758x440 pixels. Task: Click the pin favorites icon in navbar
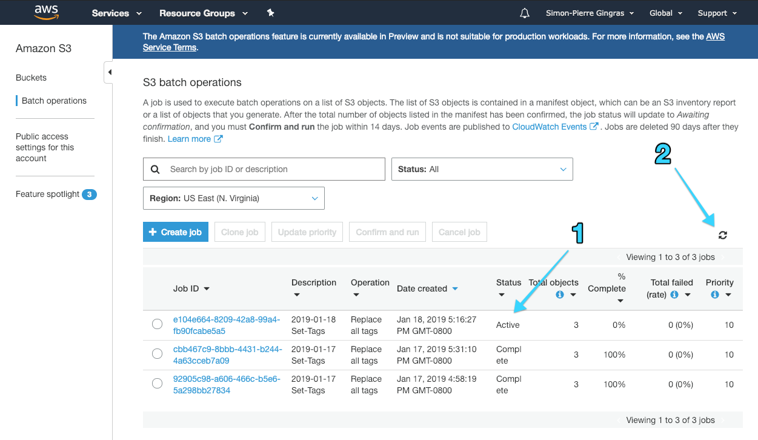(270, 12)
